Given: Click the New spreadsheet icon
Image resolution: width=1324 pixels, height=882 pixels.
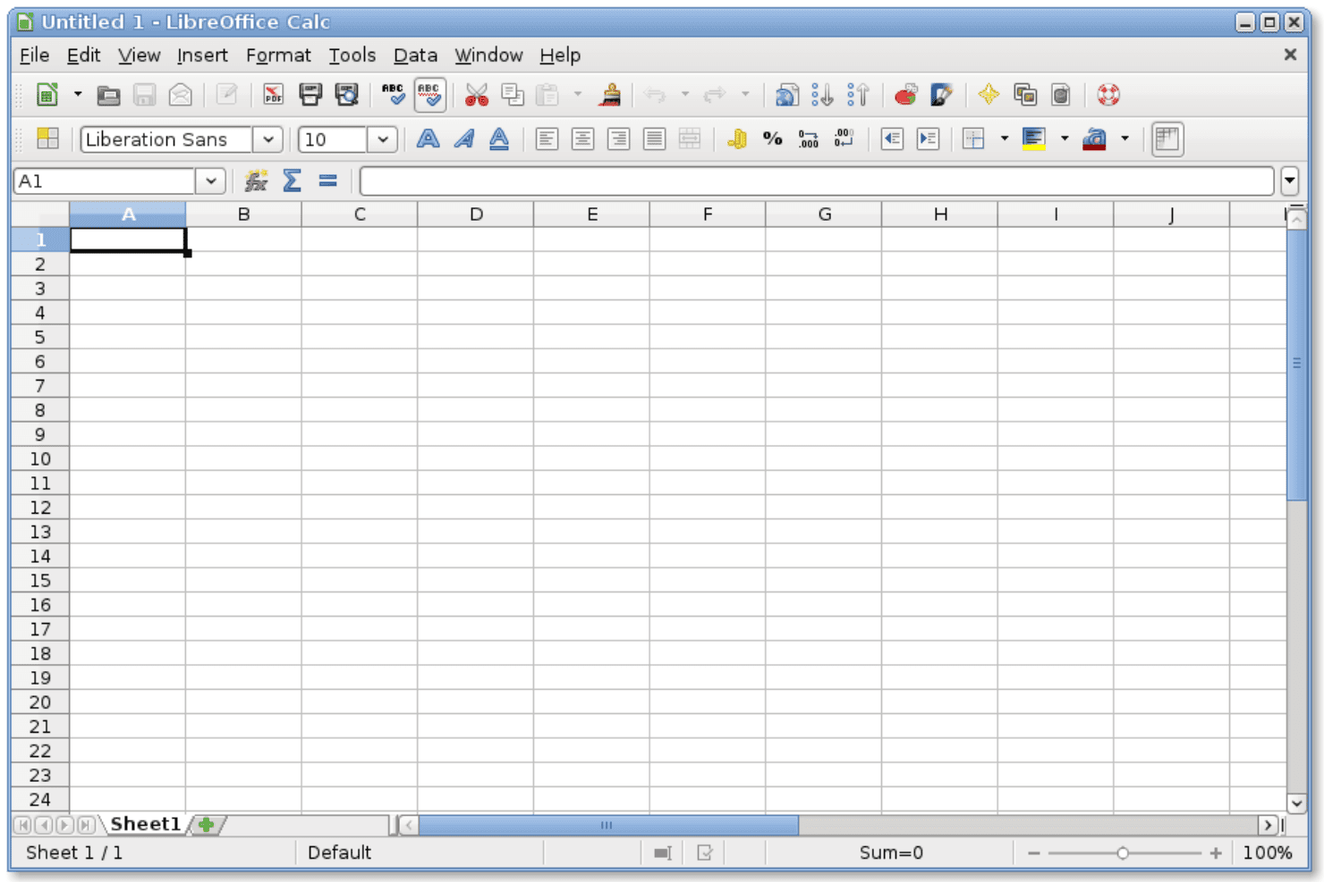Looking at the screenshot, I should [47, 95].
